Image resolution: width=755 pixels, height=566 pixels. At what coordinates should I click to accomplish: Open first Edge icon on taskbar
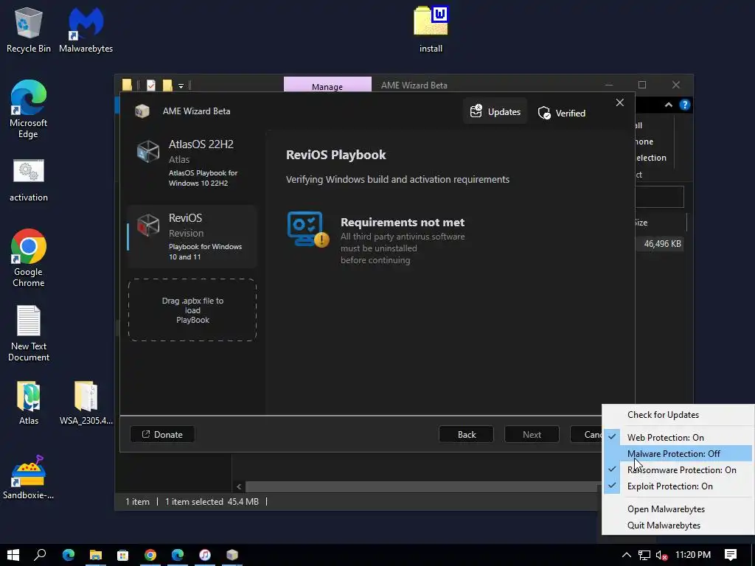pos(69,555)
